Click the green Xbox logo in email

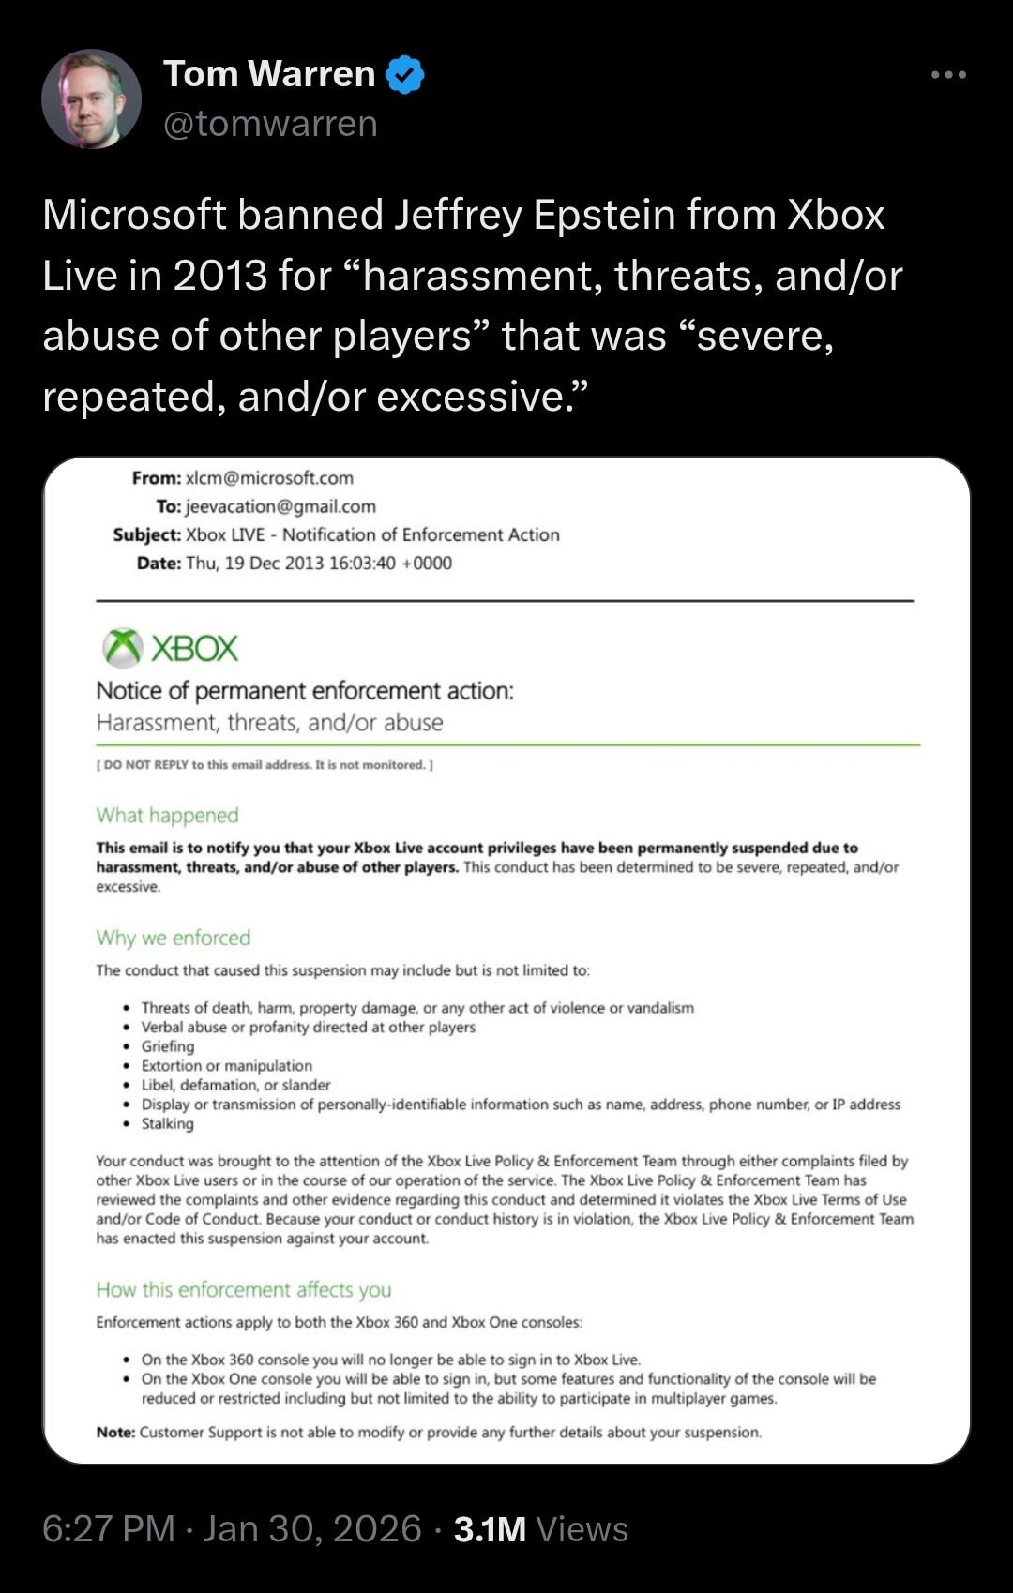[123, 647]
